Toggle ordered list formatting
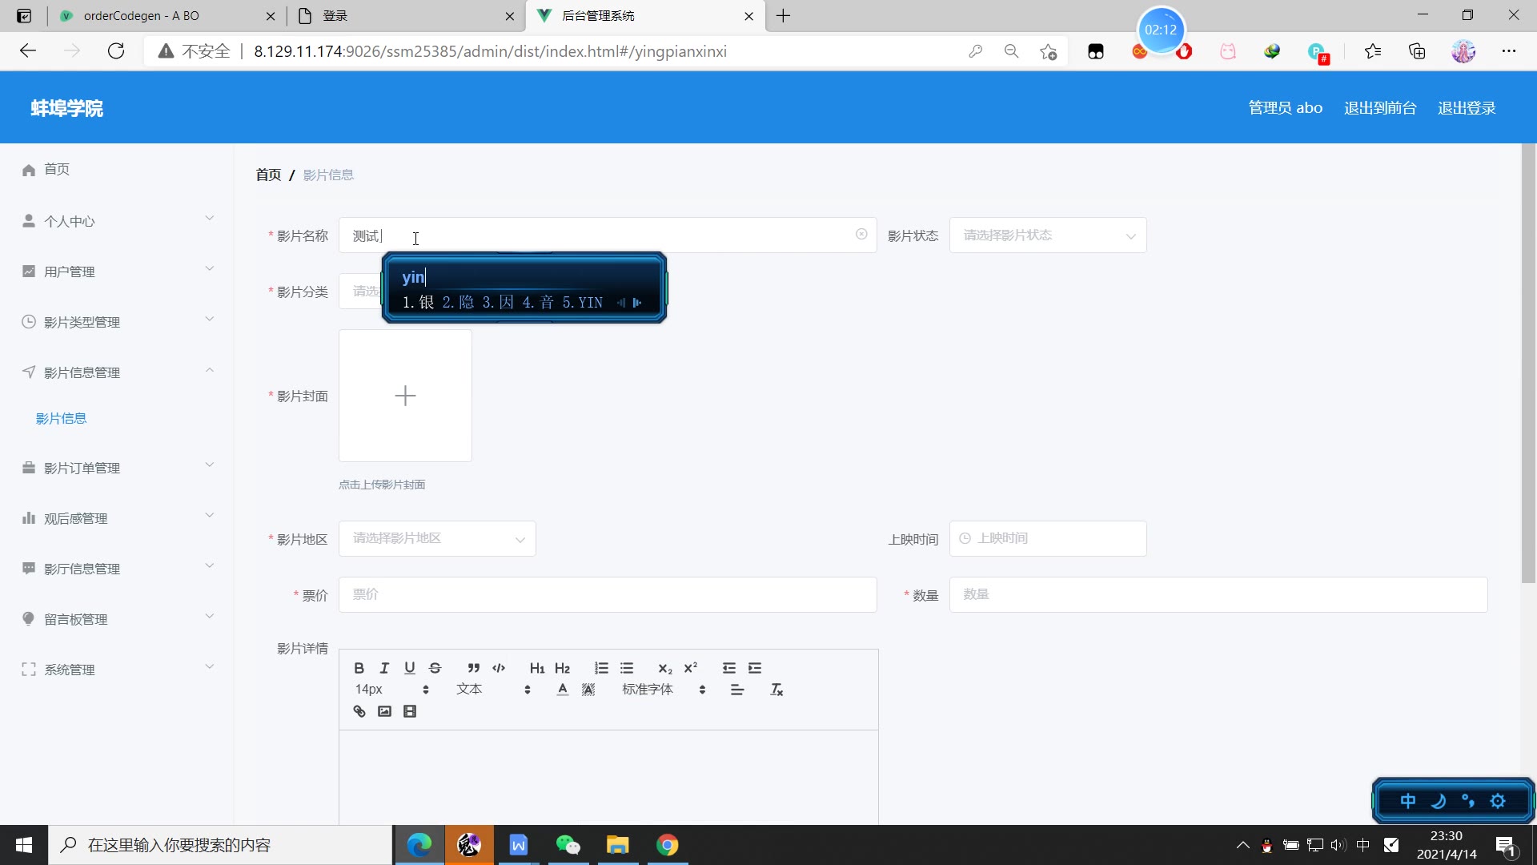The width and height of the screenshot is (1537, 865). click(x=601, y=668)
